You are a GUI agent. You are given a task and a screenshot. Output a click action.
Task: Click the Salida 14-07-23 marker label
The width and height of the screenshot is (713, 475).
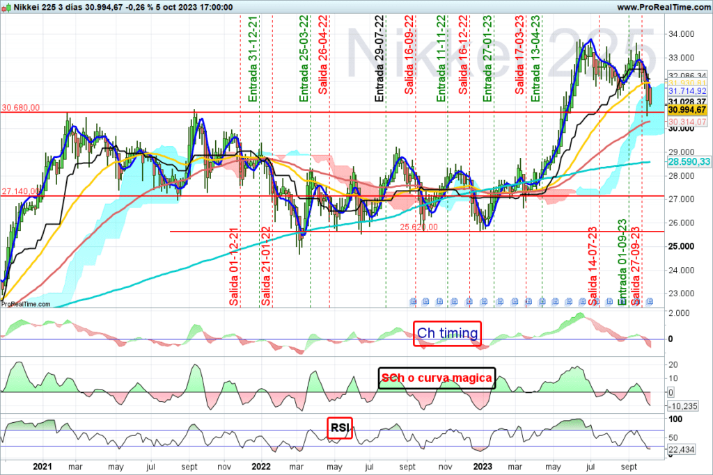coord(593,266)
